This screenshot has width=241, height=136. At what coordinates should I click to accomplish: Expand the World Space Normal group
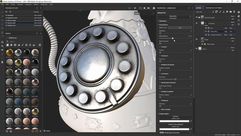click(x=160, y=82)
